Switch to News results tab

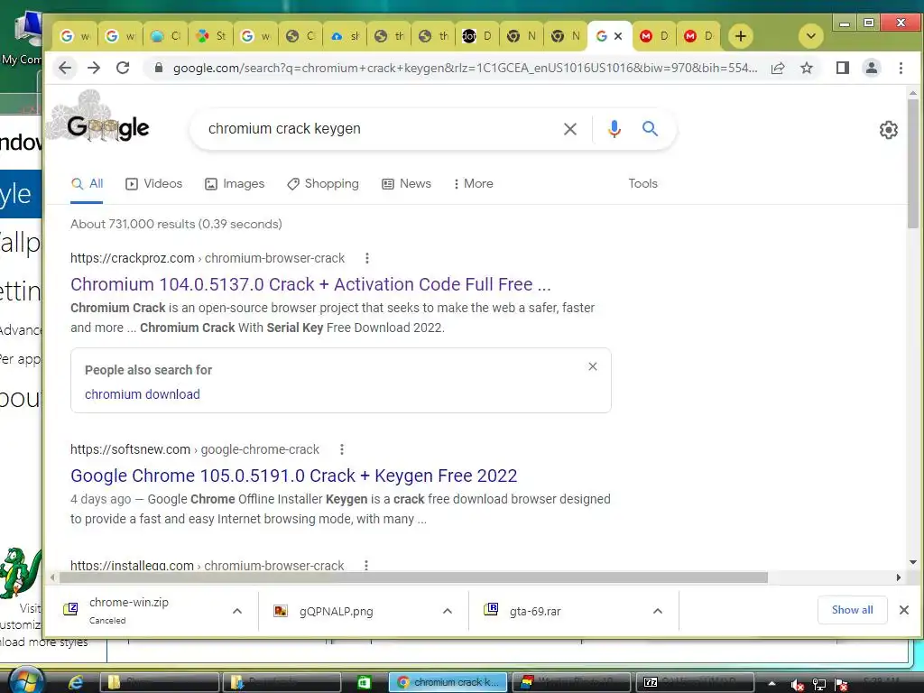click(407, 184)
